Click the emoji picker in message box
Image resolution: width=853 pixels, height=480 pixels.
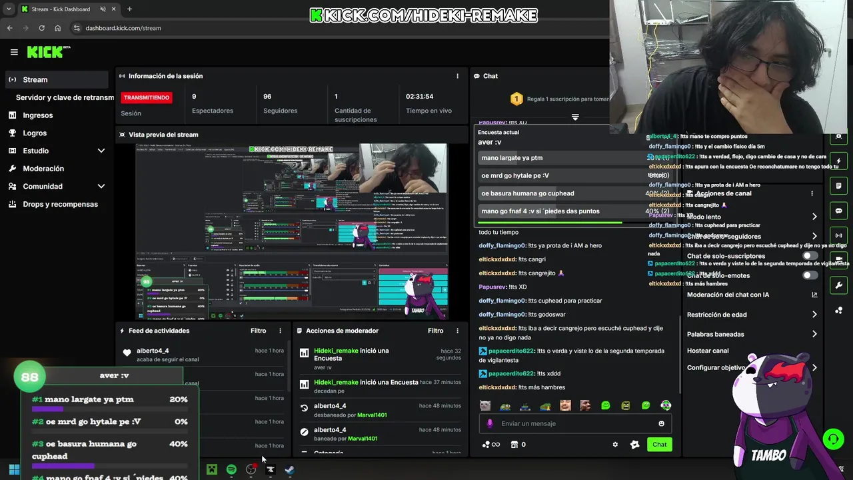661,423
